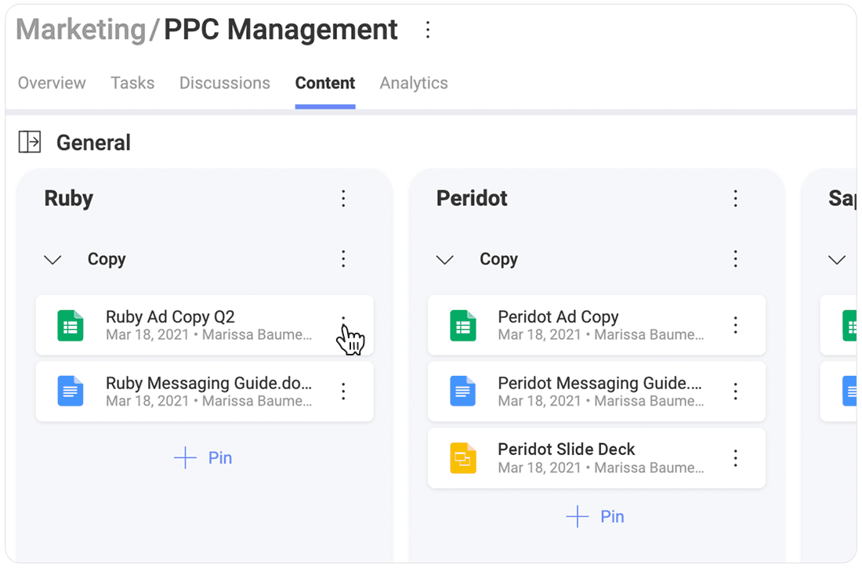The image size is (862, 570).
Task: Switch to the Analytics tab
Action: point(414,83)
